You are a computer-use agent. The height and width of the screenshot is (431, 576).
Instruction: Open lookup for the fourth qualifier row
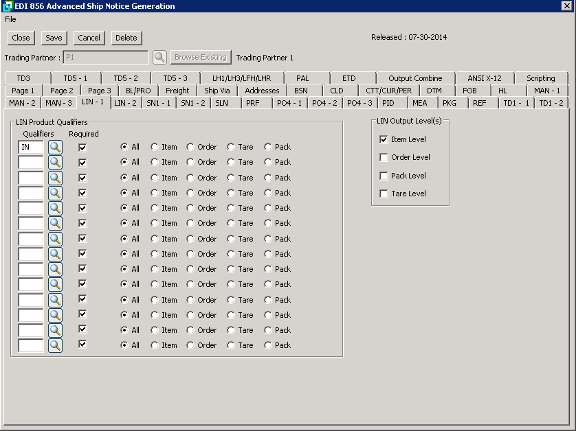click(x=55, y=193)
